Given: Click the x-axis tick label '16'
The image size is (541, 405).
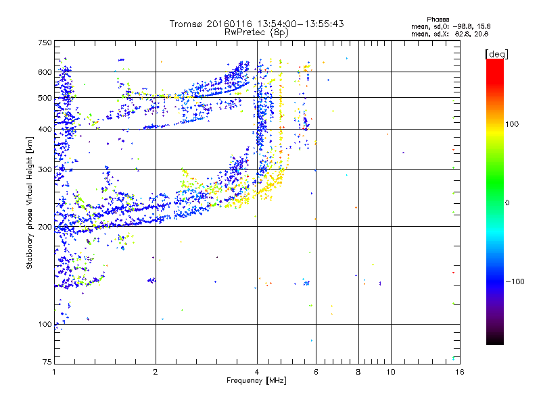Looking at the screenshot, I should pos(460,372).
